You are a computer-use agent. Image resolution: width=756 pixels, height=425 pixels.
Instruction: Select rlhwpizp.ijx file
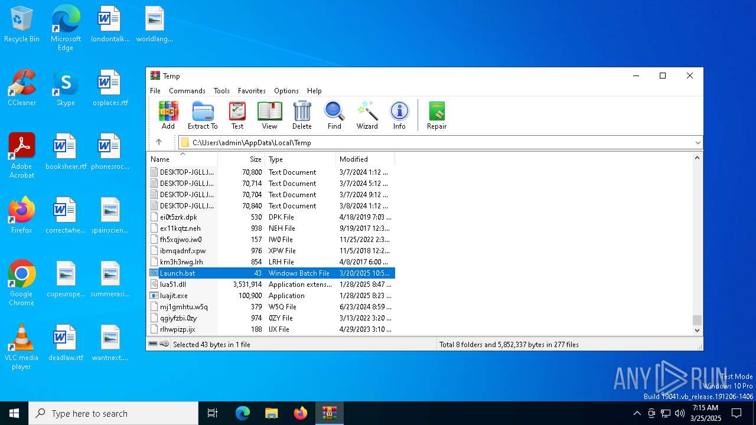(177, 329)
